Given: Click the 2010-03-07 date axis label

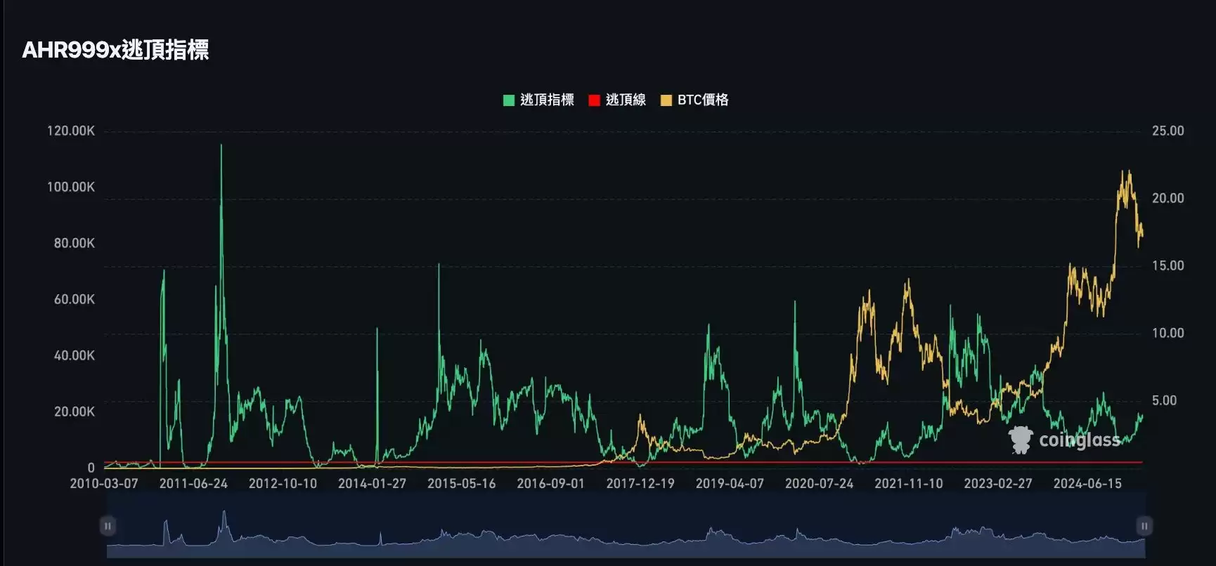Looking at the screenshot, I should point(104,484).
